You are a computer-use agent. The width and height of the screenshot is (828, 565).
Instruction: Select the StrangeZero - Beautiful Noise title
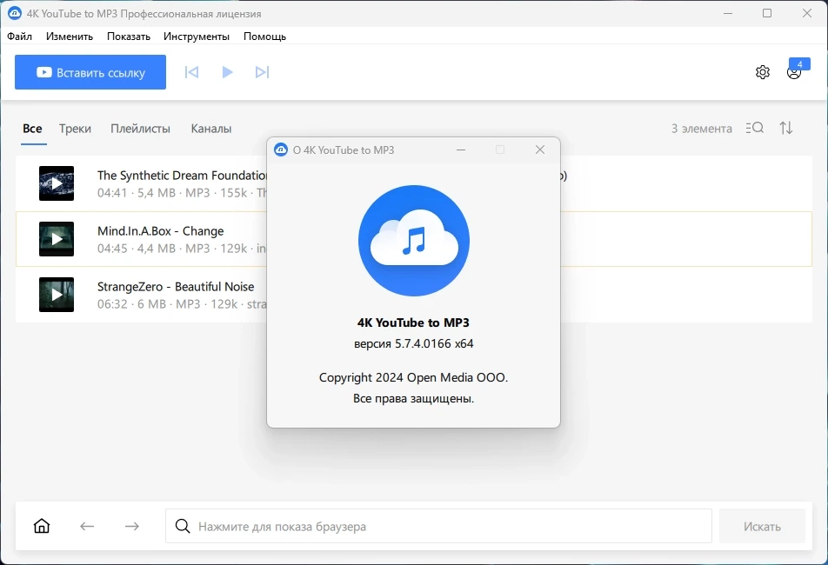click(176, 287)
